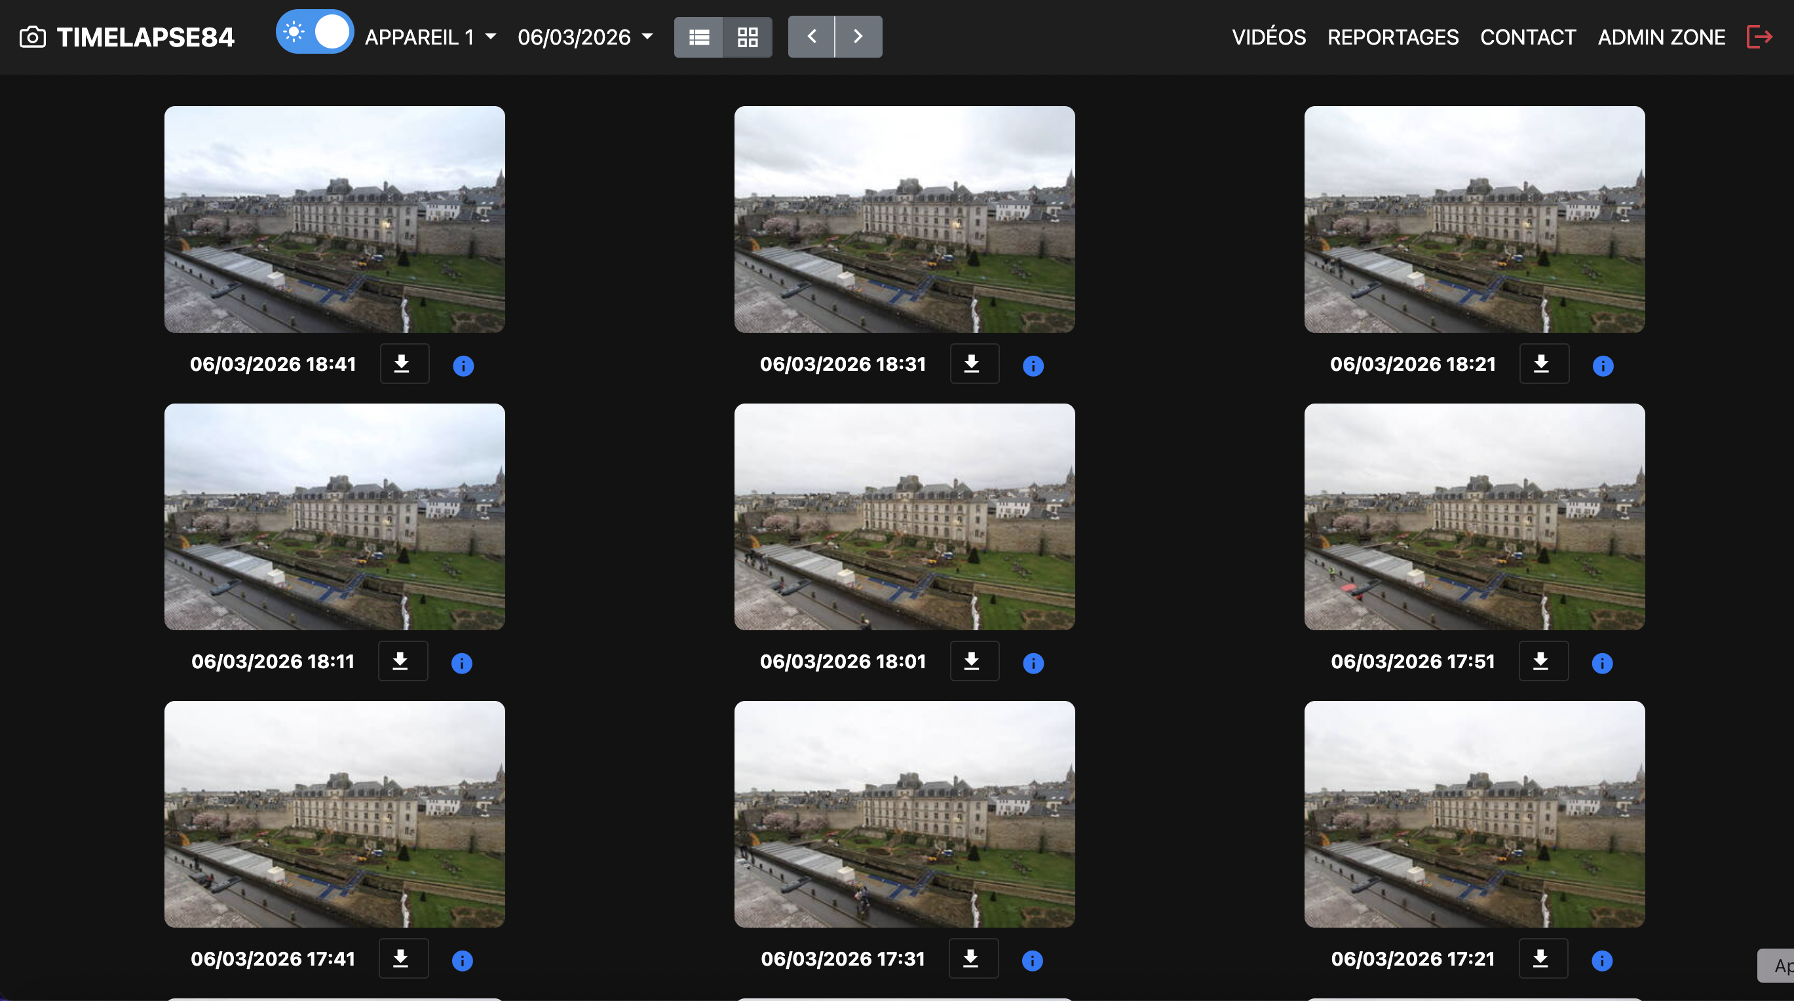
Task: Go to ADMIN ZONE
Action: [x=1661, y=37]
